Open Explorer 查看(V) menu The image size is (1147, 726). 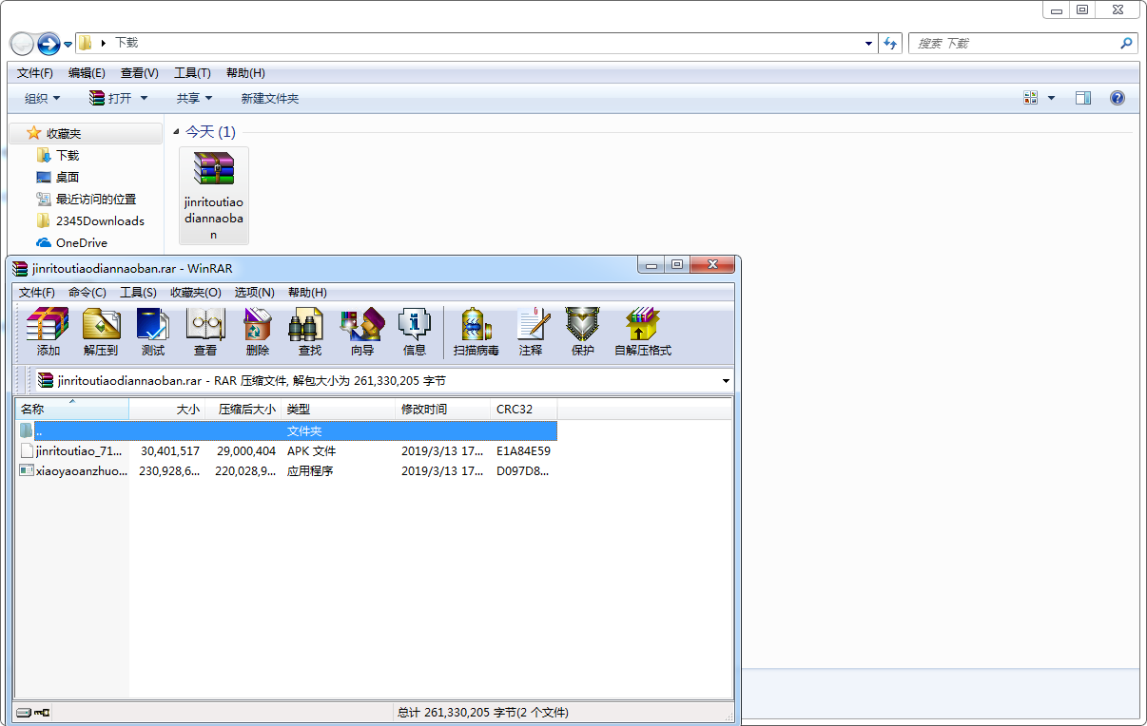pyautogui.click(x=140, y=73)
